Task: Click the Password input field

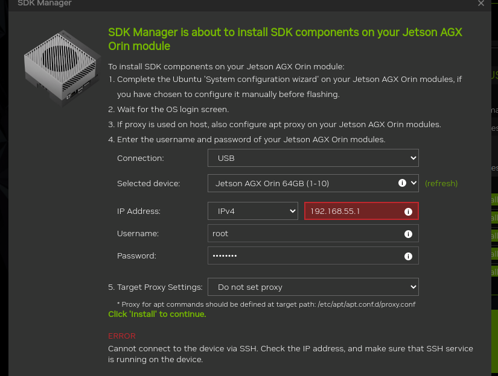Action: point(313,255)
